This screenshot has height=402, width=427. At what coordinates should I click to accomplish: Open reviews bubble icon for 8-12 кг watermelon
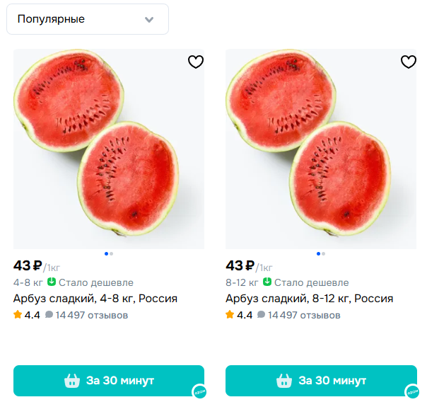(x=261, y=315)
